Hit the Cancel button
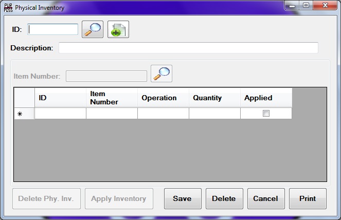The image size is (341, 220). click(265, 198)
